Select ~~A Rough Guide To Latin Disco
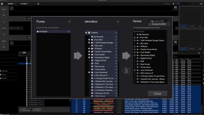Viewport: 204px width, 115px height. pyautogui.click(x=152, y=76)
